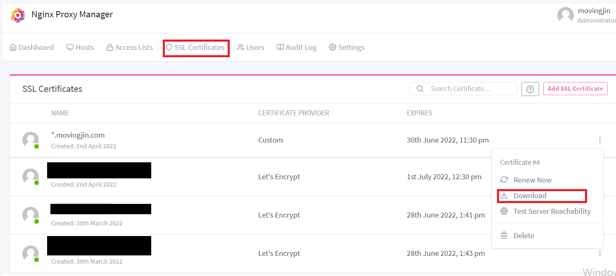Click the Custom provider cell
616x276 pixels.
[x=271, y=140]
